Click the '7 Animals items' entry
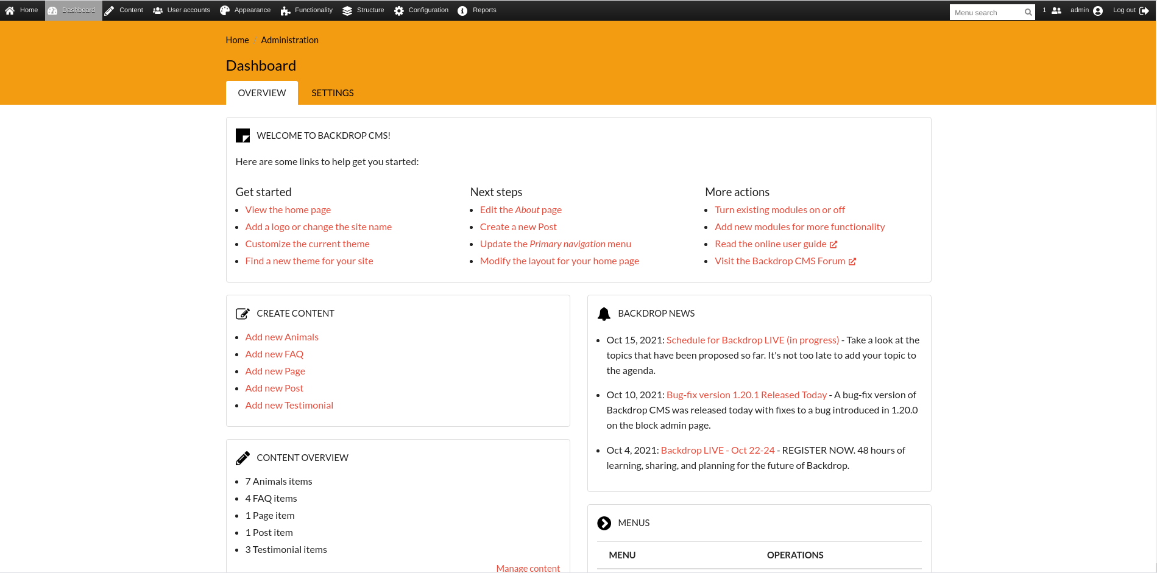Image resolution: width=1157 pixels, height=573 pixels. click(x=279, y=481)
